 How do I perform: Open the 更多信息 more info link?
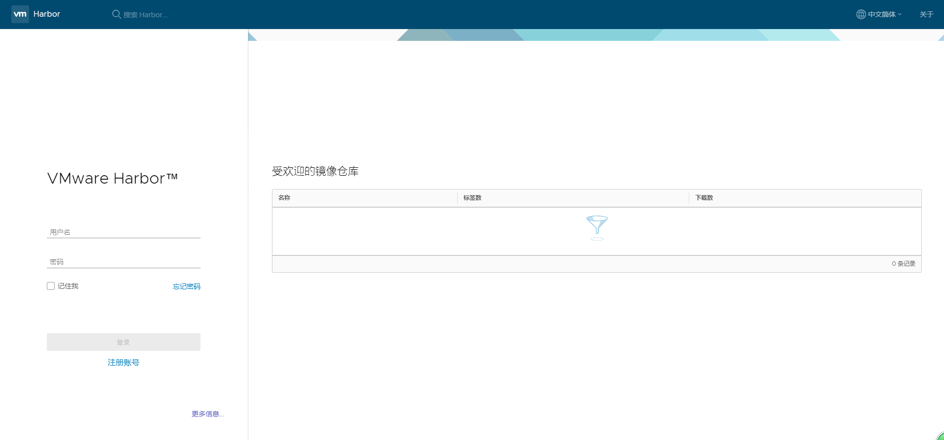point(208,414)
